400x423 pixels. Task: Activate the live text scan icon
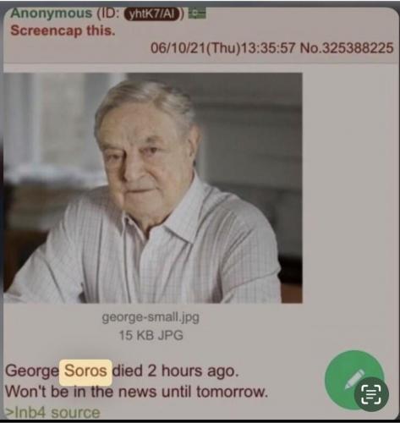(x=371, y=394)
